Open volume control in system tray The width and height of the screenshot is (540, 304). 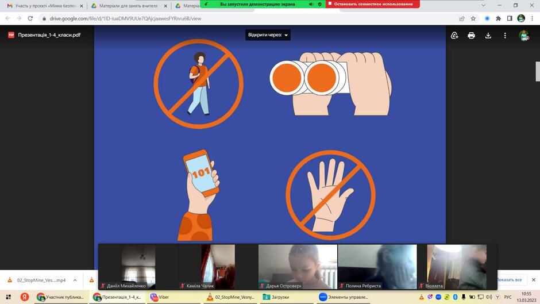489,297
